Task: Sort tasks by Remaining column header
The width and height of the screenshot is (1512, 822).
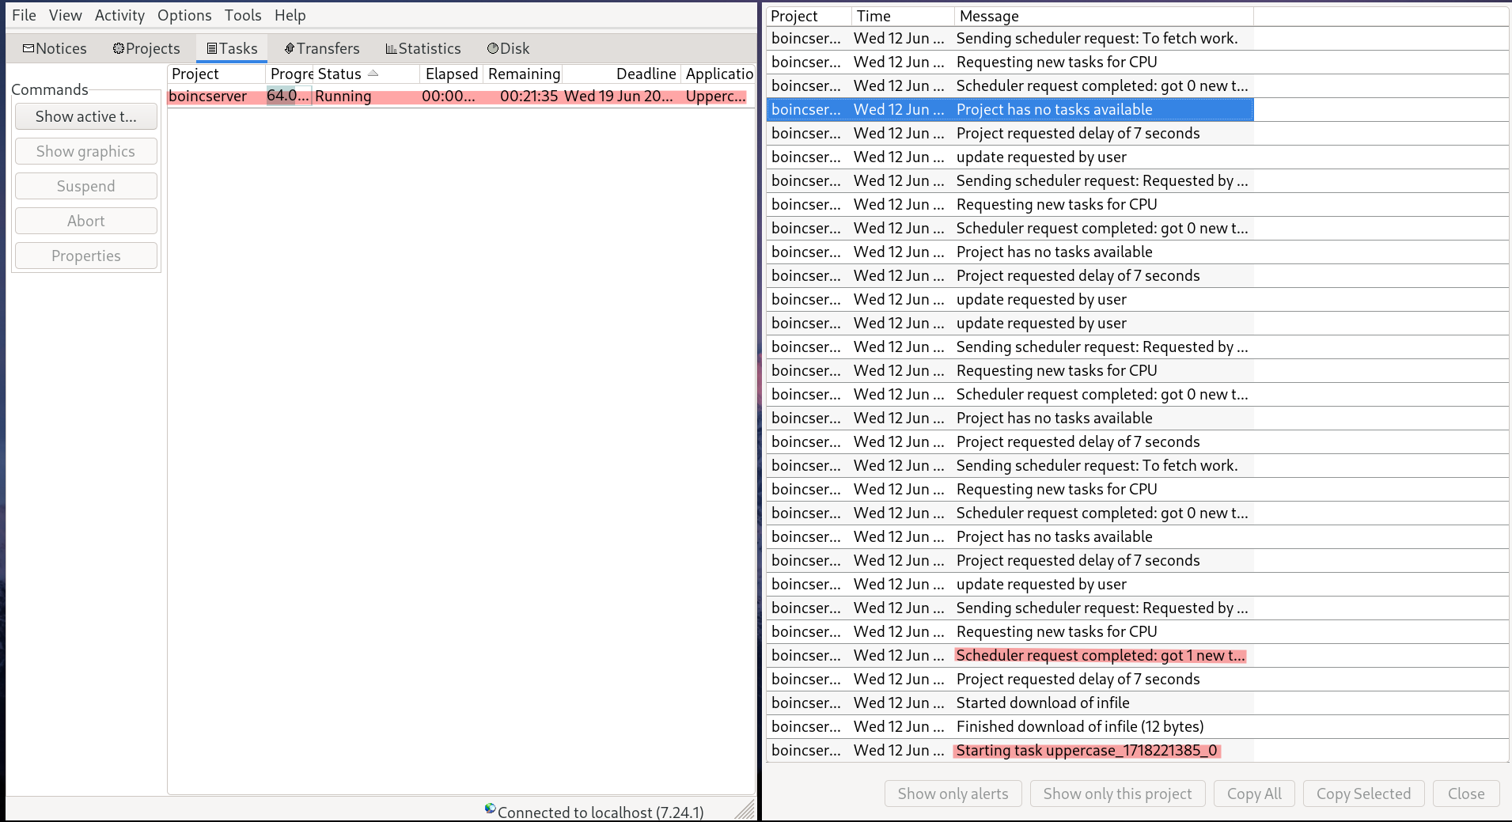Action: click(x=523, y=74)
